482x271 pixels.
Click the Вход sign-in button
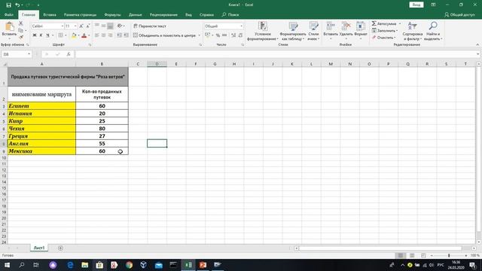(x=416, y=5)
